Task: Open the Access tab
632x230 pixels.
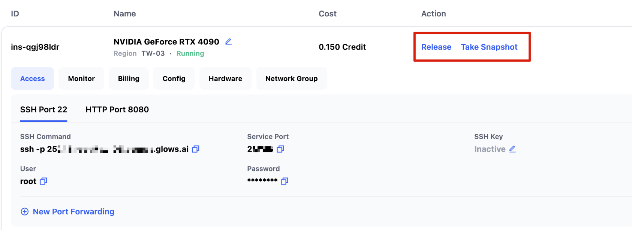Action: pyautogui.click(x=33, y=78)
